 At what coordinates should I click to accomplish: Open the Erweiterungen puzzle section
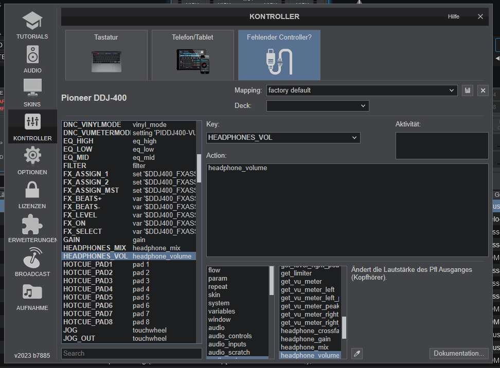pos(32,229)
